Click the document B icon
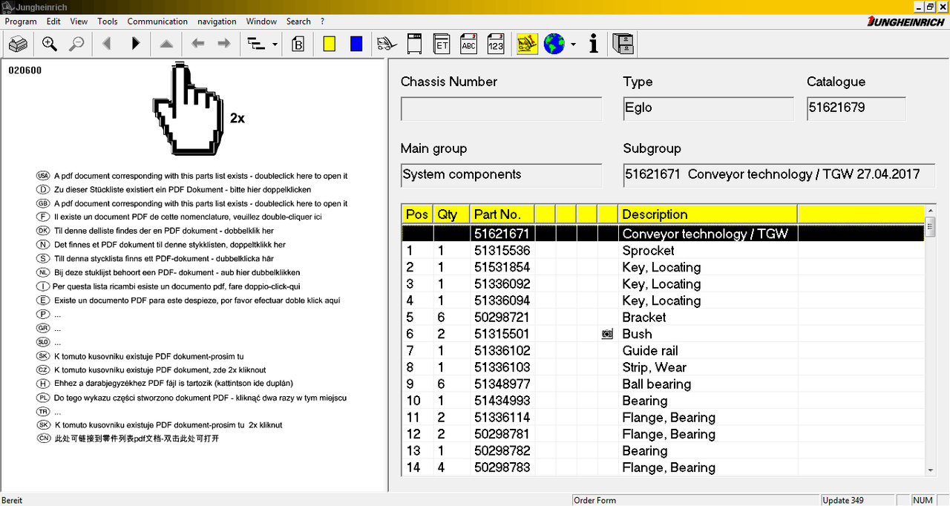Screen dimensions: 950x506 pyautogui.click(x=298, y=45)
